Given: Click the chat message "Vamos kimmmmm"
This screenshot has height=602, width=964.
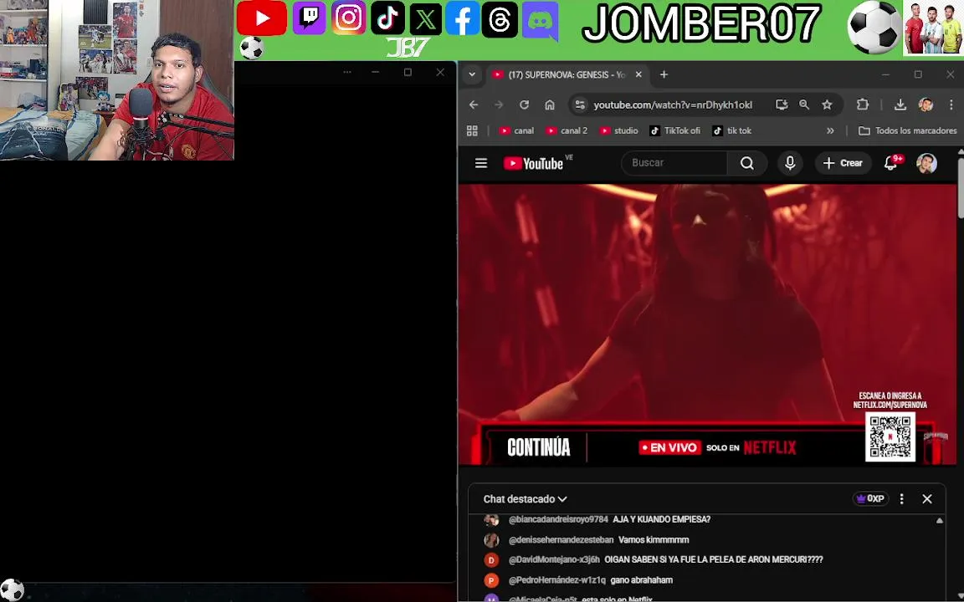Looking at the screenshot, I should point(654,540).
